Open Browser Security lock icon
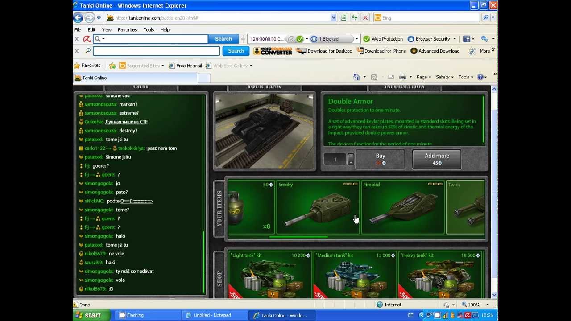Screen dimensions: 571x321 point(411,39)
